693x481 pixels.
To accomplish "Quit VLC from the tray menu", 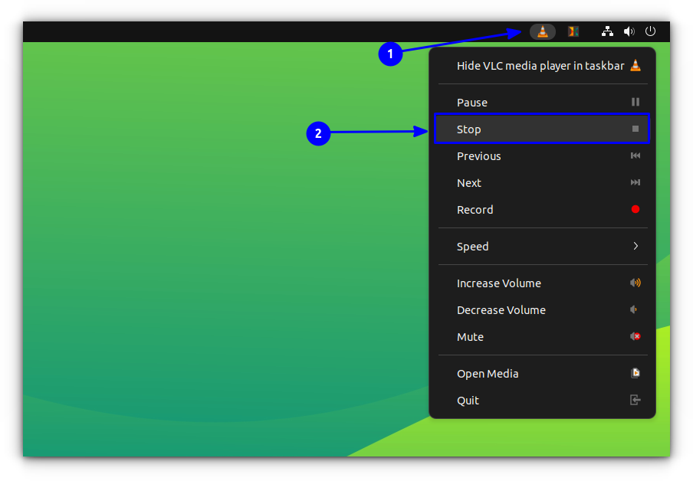I will click(468, 401).
